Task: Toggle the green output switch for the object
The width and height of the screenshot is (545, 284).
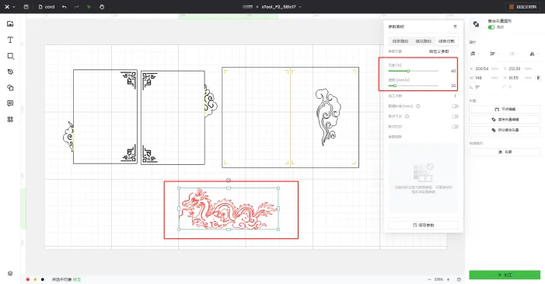Action: click(x=491, y=27)
